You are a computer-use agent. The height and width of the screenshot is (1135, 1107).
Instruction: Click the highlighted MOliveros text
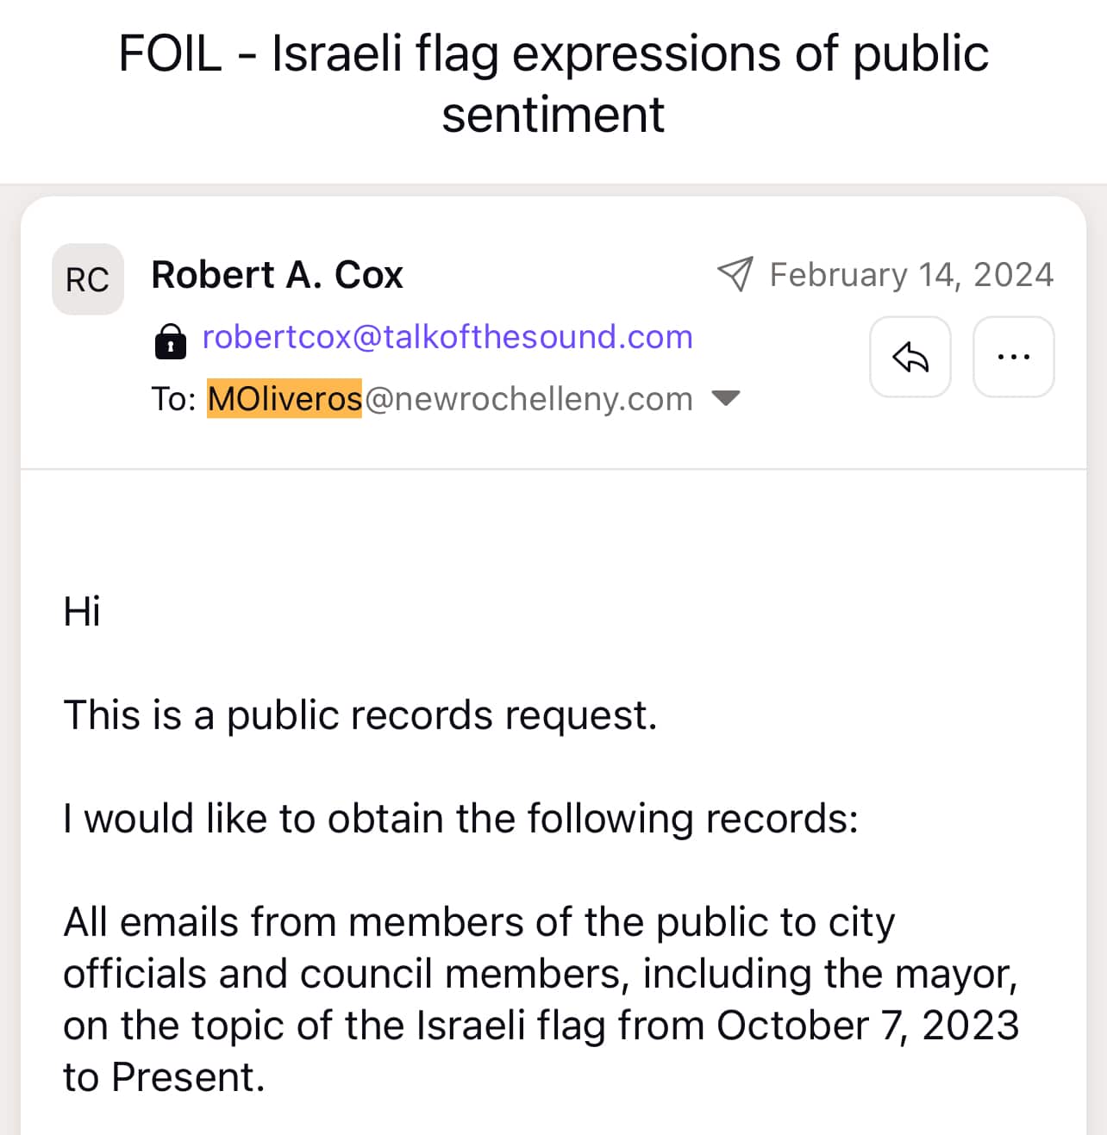pos(285,399)
